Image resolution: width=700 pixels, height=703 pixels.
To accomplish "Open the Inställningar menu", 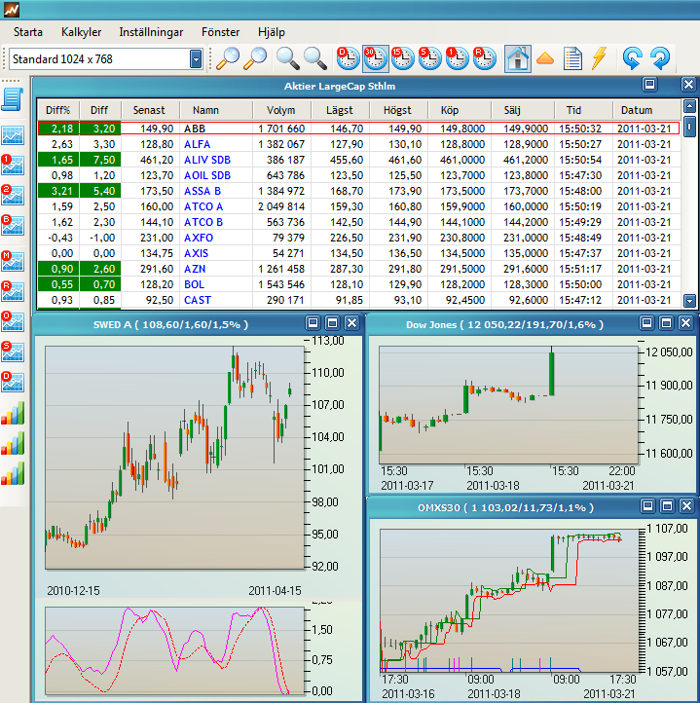I will [151, 31].
